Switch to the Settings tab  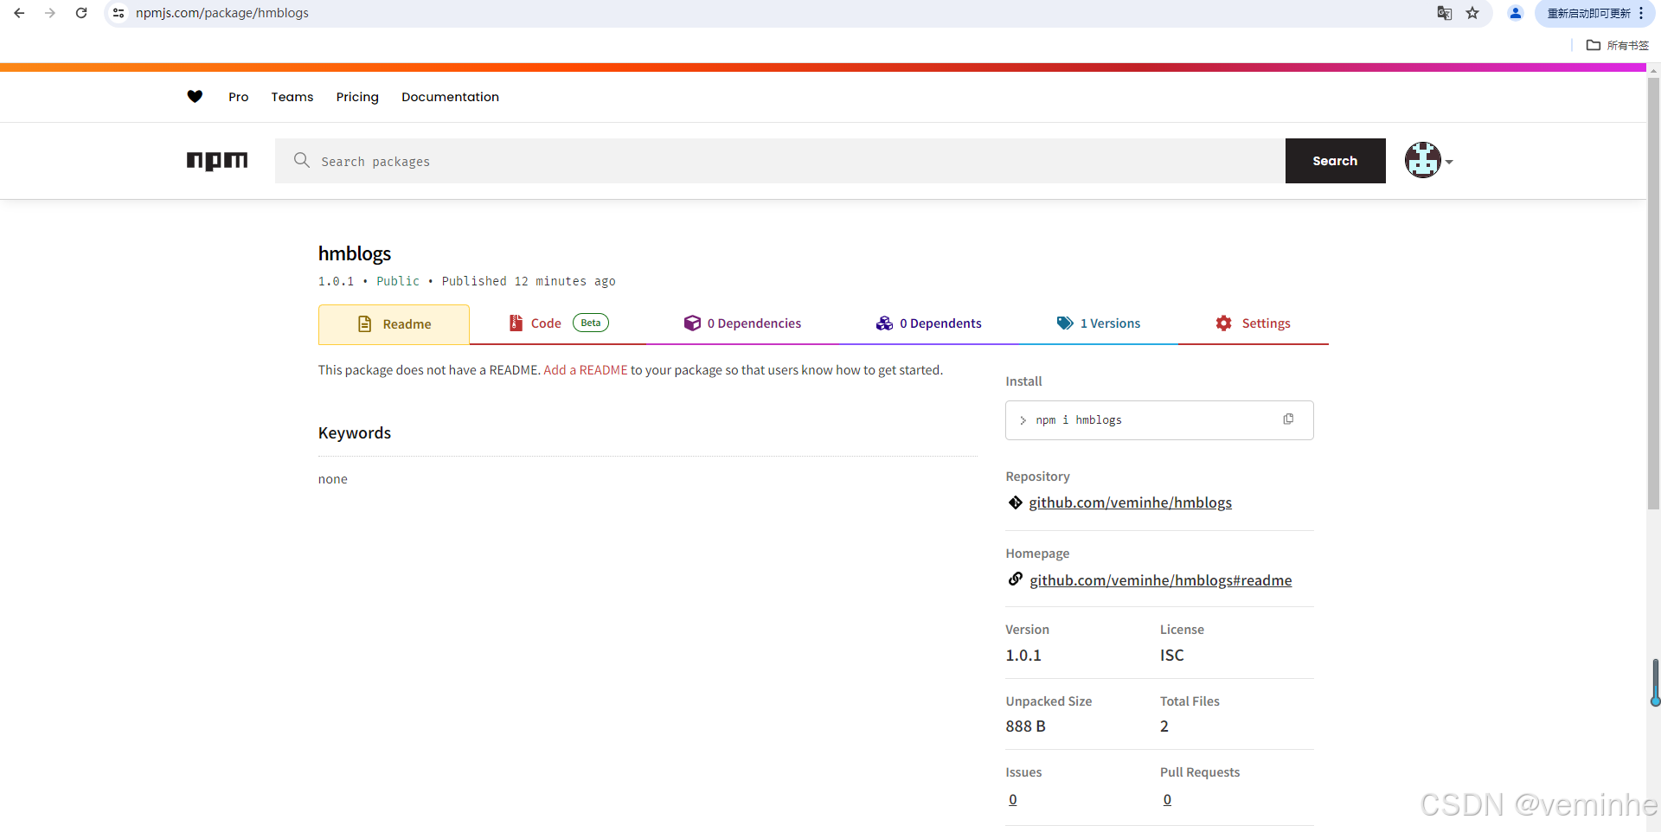(1253, 323)
